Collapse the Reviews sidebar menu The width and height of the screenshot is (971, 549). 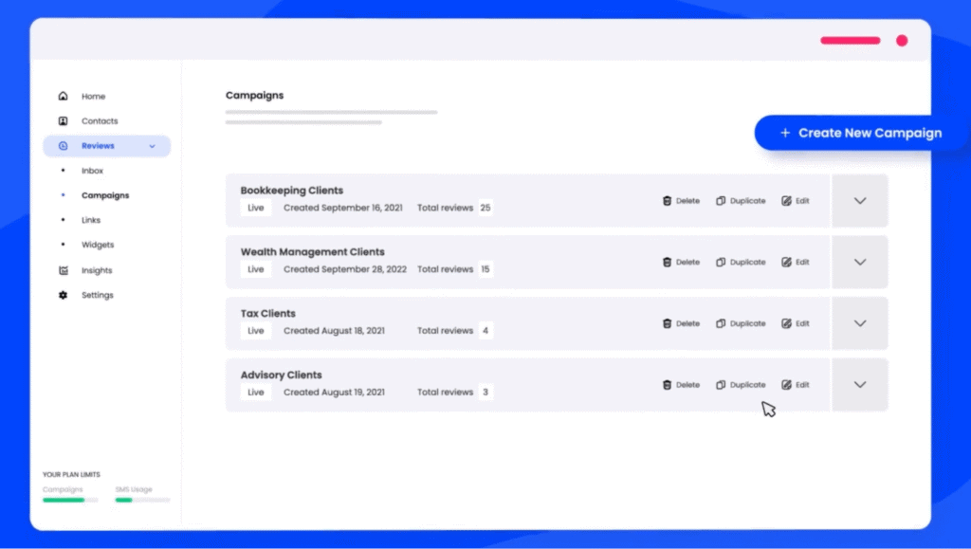[x=152, y=146]
